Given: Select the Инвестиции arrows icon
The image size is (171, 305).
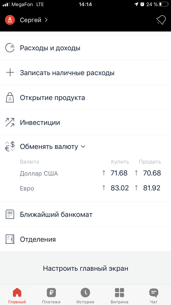Looking at the screenshot, I should point(10,122).
